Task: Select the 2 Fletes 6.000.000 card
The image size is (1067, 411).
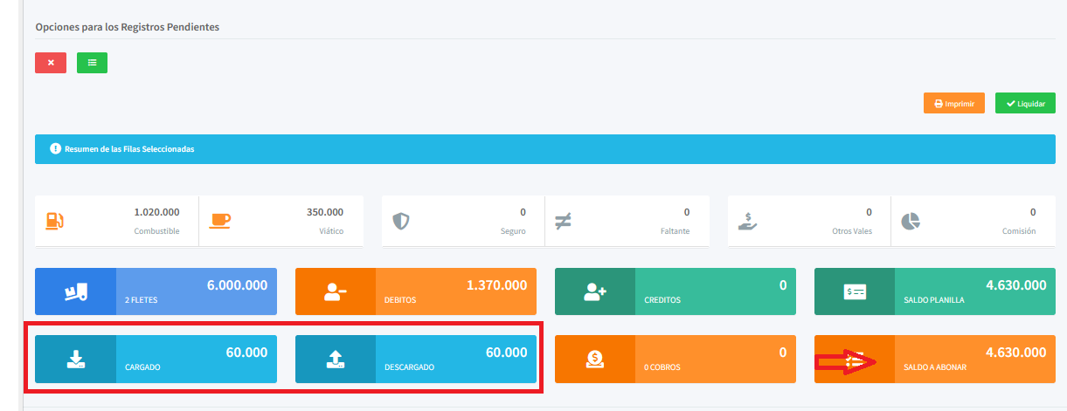Action: (x=196, y=292)
